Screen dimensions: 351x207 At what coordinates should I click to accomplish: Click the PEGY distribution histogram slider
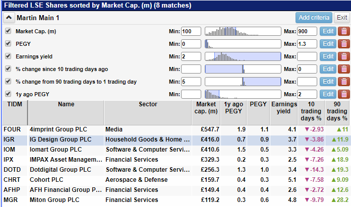click(x=243, y=44)
